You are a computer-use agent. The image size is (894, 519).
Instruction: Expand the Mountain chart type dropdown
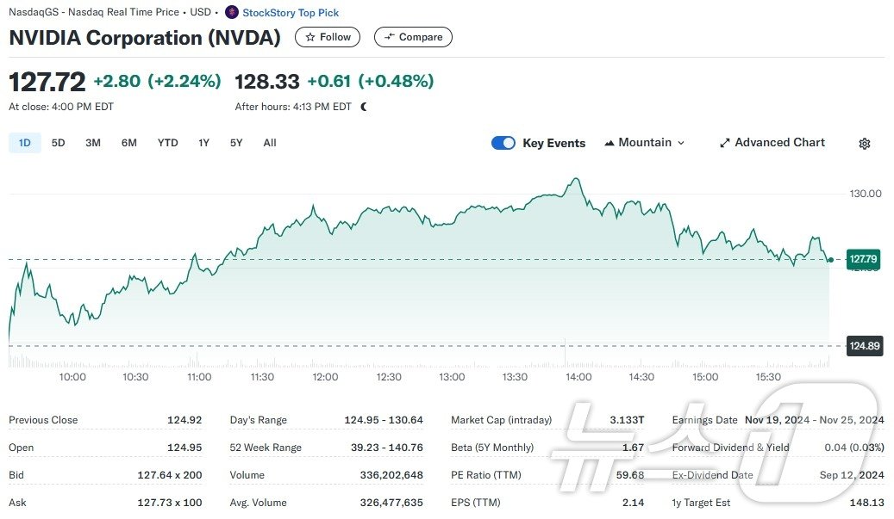click(x=681, y=143)
